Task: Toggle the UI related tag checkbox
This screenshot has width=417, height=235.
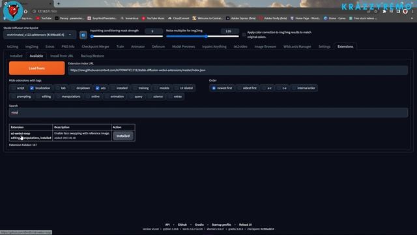Action: [x=177, y=88]
